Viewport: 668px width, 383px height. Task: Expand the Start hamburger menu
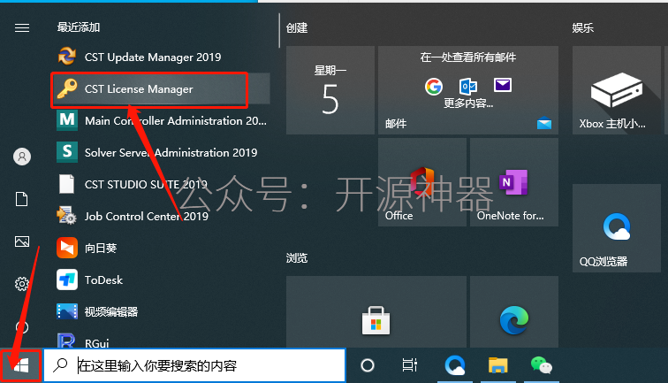(x=22, y=28)
